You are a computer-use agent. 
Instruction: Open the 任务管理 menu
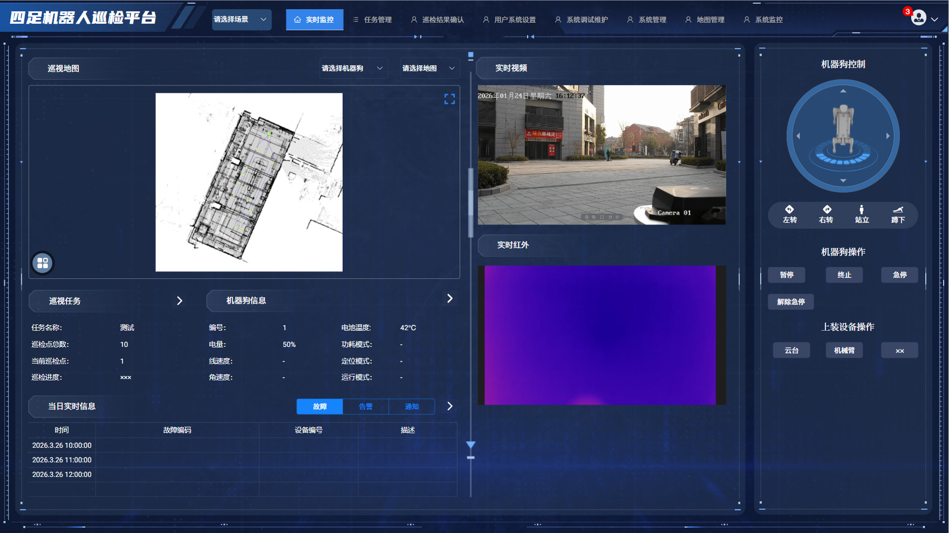point(373,20)
